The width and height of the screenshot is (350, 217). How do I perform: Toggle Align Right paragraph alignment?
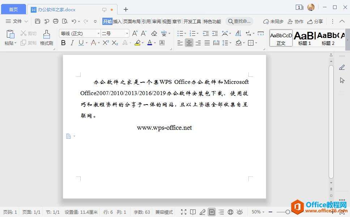click(x=198, y=43)
